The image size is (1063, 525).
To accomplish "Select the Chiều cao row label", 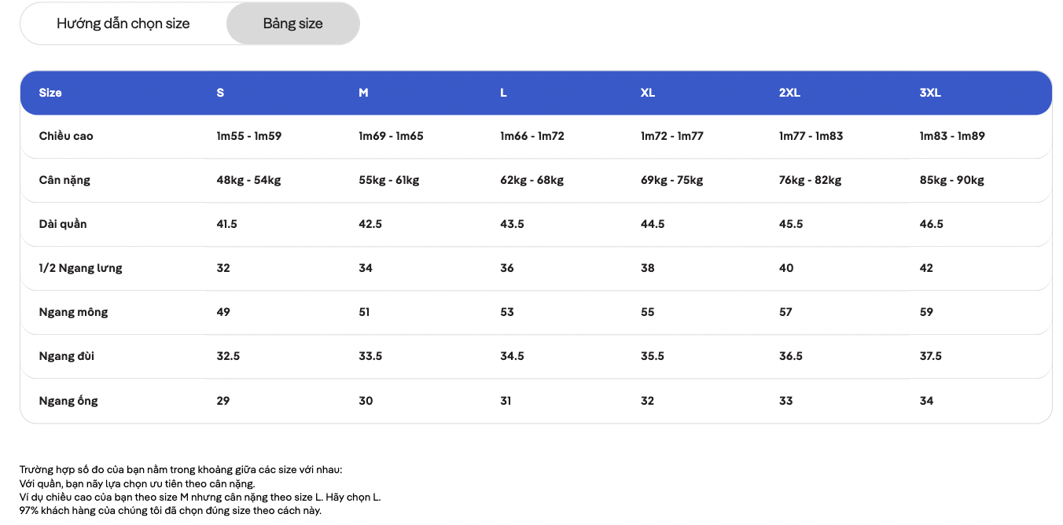I will coord(66,136).
